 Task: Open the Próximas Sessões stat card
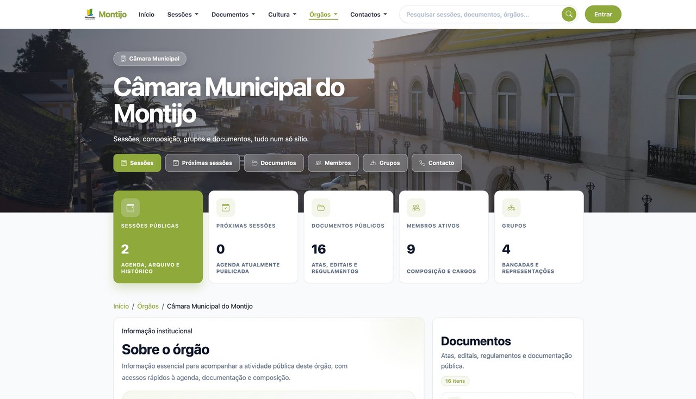coord(253,237)
